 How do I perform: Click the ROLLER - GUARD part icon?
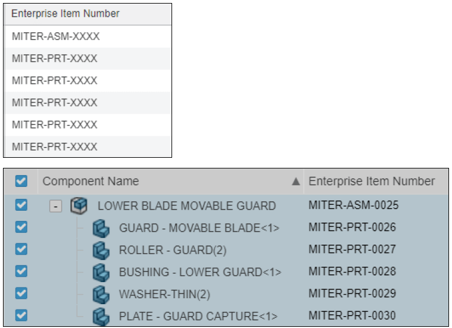pyautogui.click(x=101, y=250)
